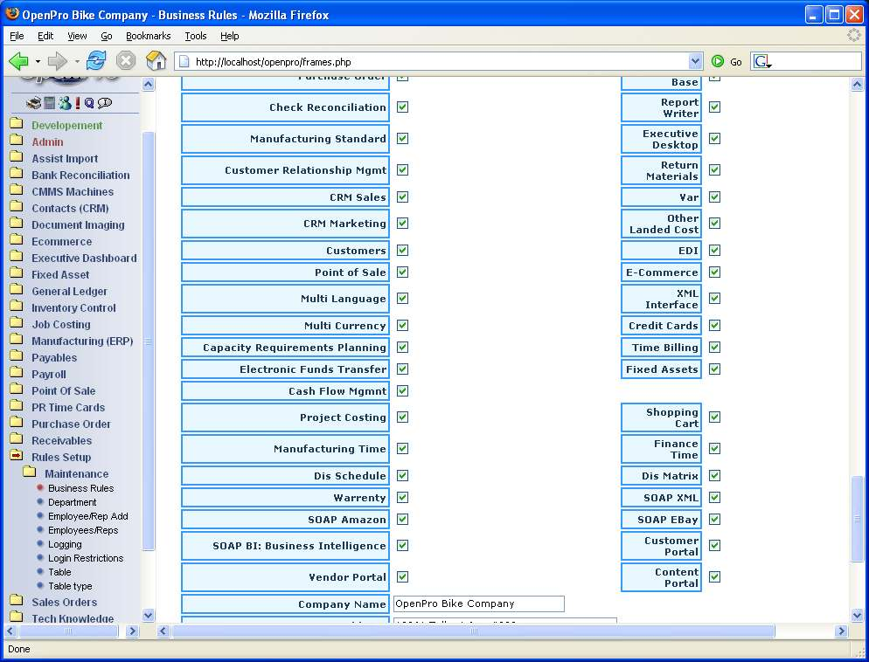The height and width of the screenshot is (662, 869).
Task: Disable the Credit Cards checkbox
Action: [714, 325]
